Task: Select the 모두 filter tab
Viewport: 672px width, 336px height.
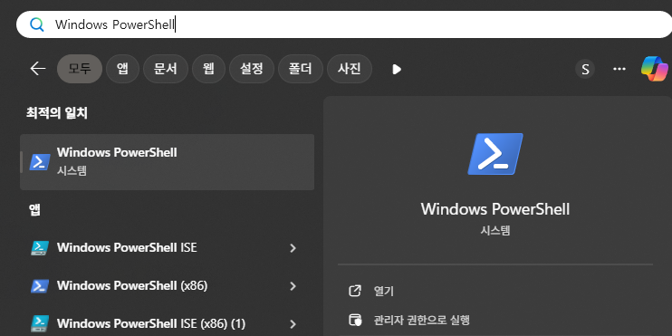Action: click(x=80, y=69)
